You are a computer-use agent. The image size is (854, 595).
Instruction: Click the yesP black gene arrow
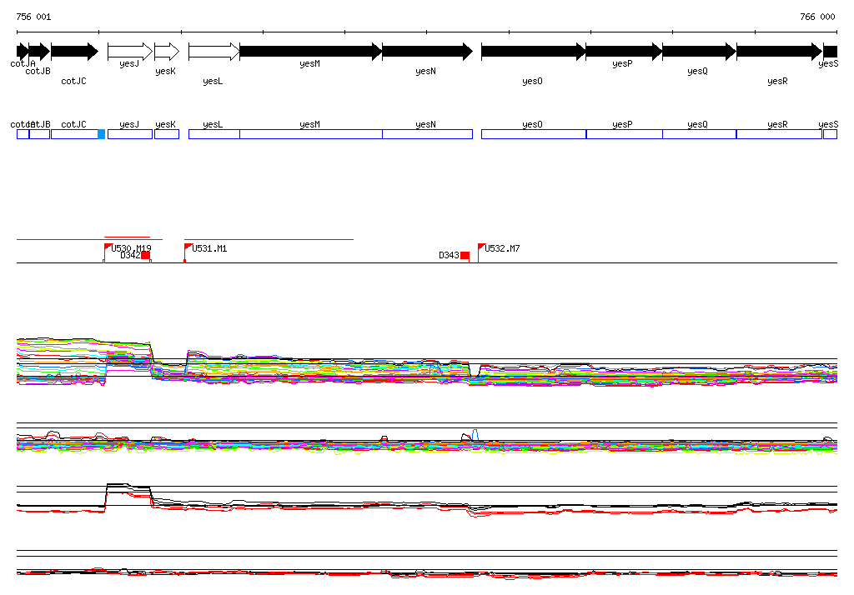[624, 52]
